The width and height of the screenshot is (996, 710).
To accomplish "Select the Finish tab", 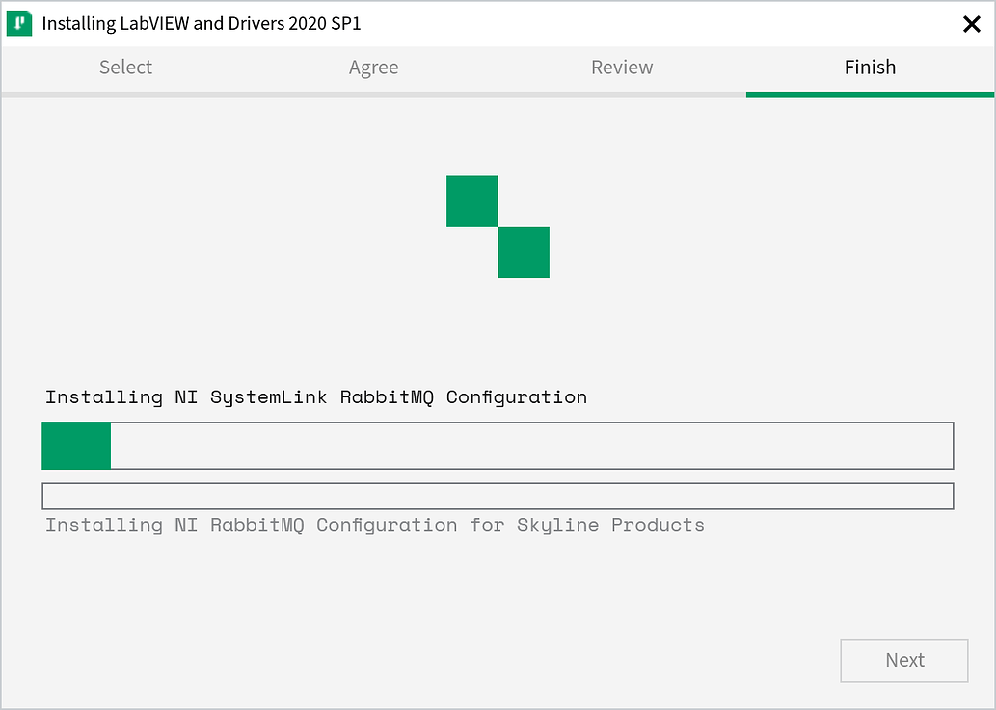I will (870, 68).
